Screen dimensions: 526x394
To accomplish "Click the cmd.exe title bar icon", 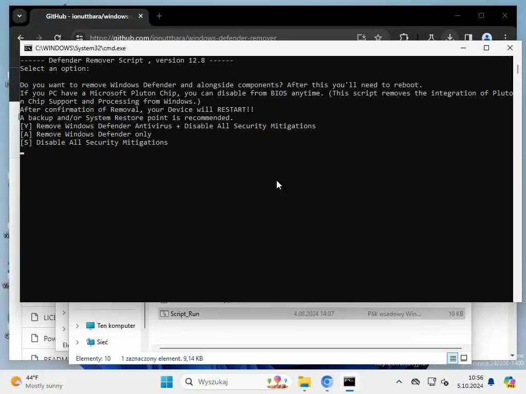I will click(28, 48).
